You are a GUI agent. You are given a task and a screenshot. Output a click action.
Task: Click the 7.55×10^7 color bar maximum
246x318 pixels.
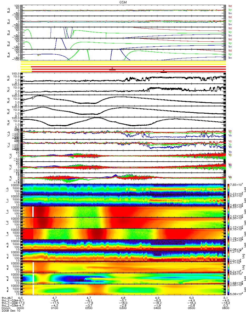[x=237, y=185]
